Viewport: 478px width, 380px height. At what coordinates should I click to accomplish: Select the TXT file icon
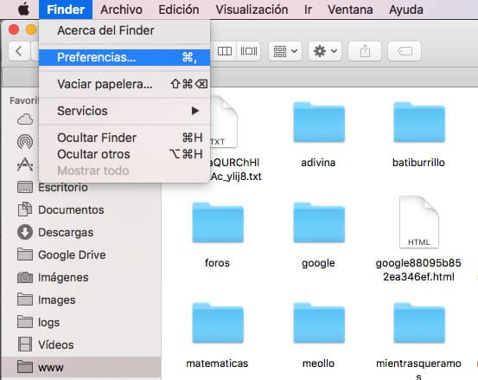(x=224, y=122)
